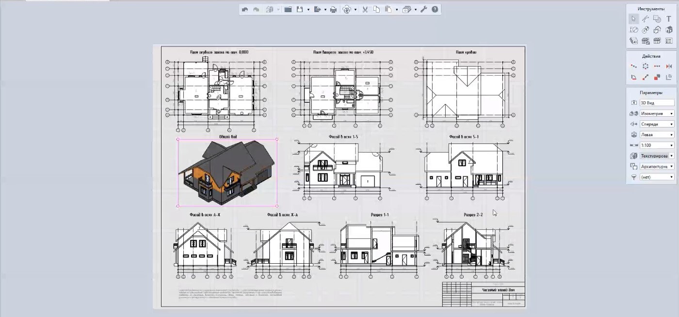Click the Разрез 1-1 drawing title

[x=379, y=215]
